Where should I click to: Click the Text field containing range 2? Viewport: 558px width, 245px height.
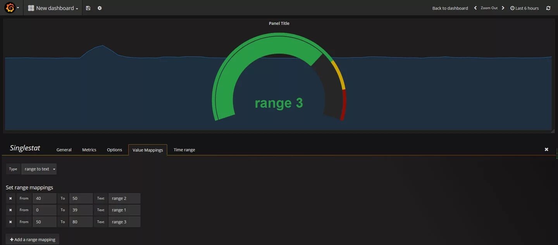pos(124,198)
